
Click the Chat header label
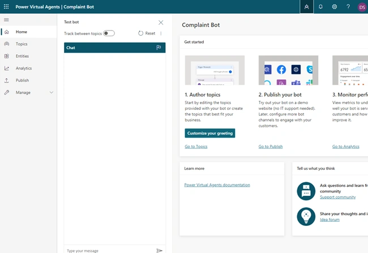pyautogui.click(x=71, y=48)
